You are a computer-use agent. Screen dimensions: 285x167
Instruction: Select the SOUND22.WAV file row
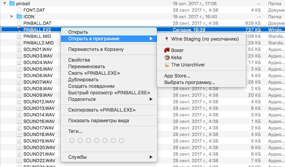point(142,161)
